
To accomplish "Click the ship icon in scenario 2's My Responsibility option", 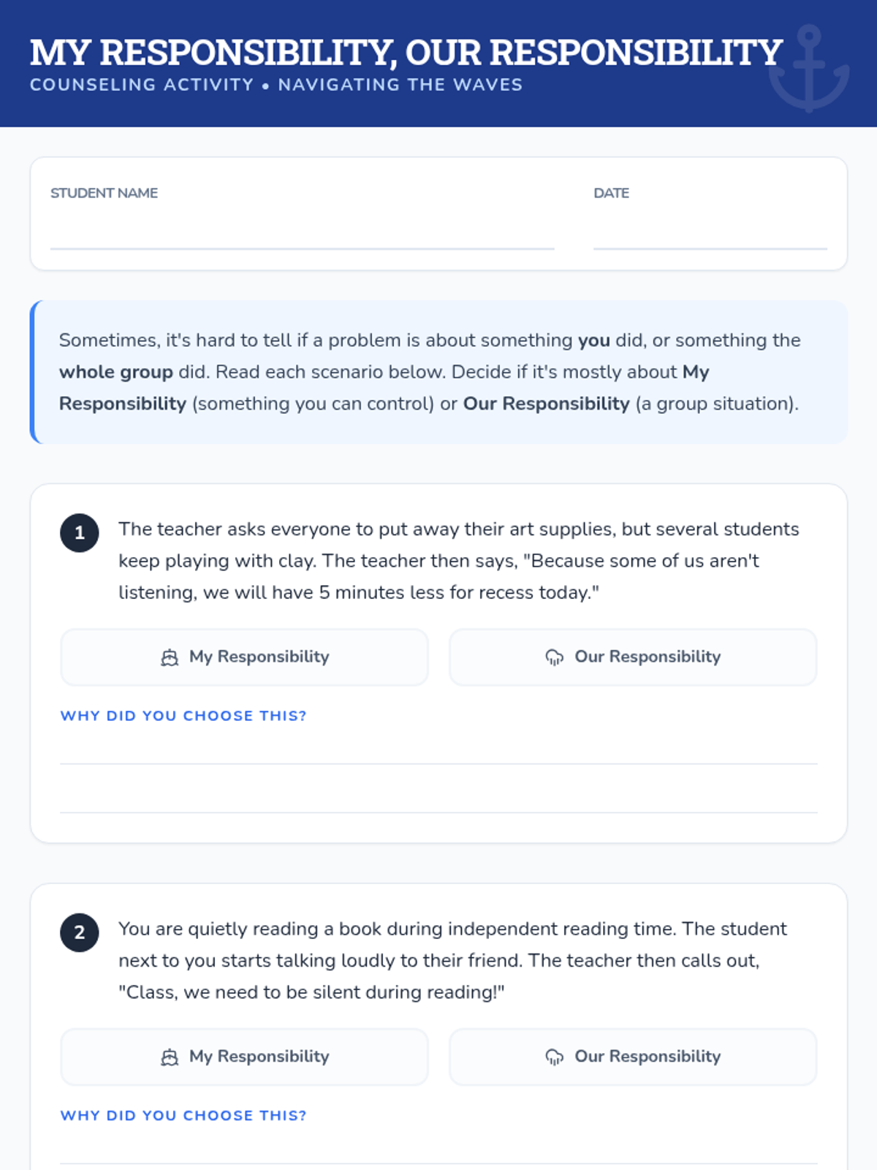I will (170, 1057).
